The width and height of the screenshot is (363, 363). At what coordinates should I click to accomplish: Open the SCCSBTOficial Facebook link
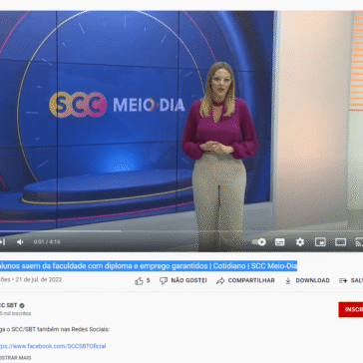(x=53, y=346)
